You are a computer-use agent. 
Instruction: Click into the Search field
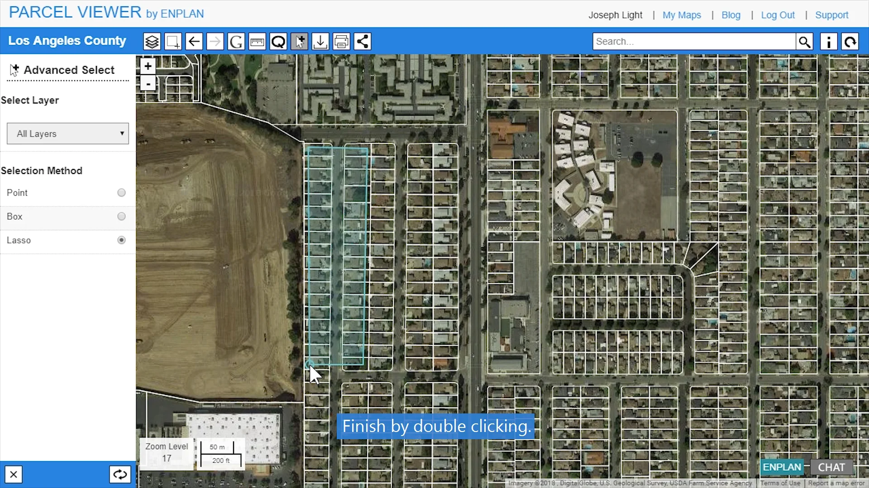pyautogui.click(x=694, y=42)
